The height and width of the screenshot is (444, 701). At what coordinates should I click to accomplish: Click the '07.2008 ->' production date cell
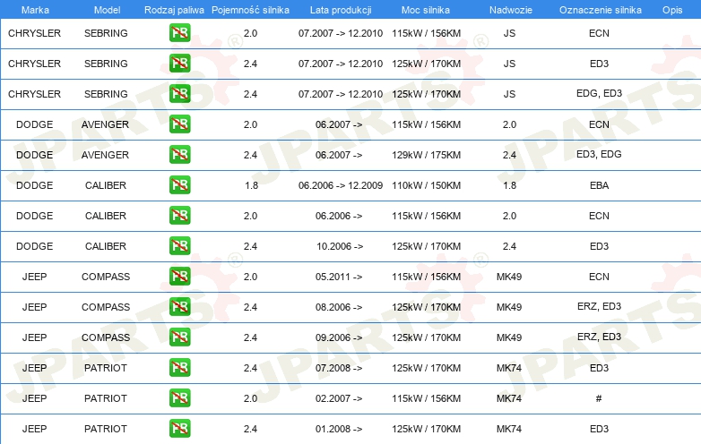tap(339, 368)
